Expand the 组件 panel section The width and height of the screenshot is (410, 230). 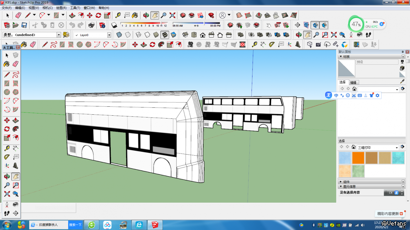341,181
